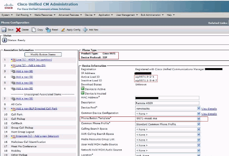Click the Save disk icon

pos(4,30)
